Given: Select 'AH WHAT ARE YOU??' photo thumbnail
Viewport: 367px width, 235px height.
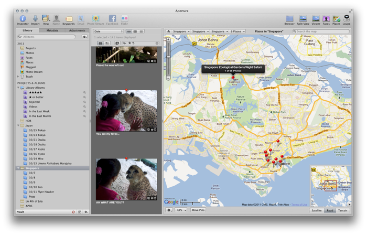Looking at the screenshot, I should (x=126, y=179).
